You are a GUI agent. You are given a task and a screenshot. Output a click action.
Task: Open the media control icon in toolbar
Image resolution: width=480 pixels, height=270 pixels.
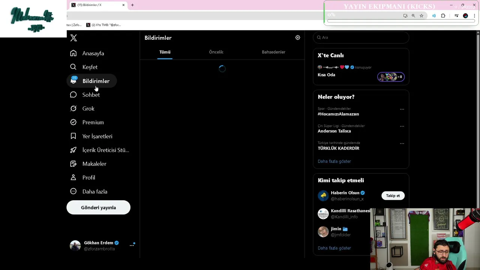[456, 16]
